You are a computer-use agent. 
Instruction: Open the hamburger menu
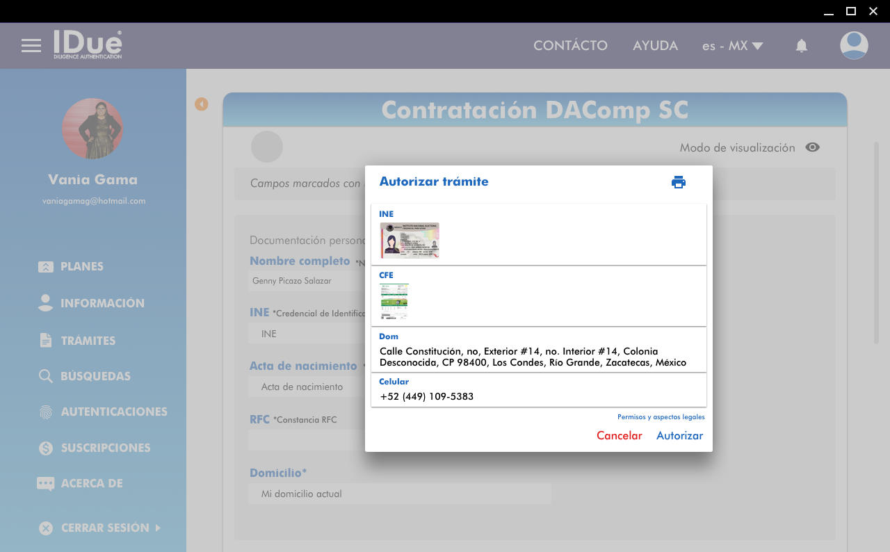point(31,46)
